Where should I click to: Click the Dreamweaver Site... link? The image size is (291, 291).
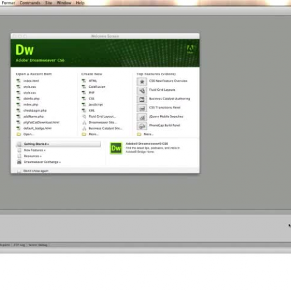click(103, 122)
